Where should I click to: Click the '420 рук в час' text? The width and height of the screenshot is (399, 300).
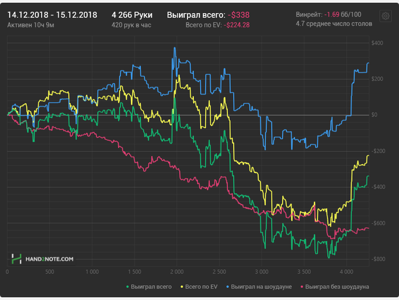[131, 25]
